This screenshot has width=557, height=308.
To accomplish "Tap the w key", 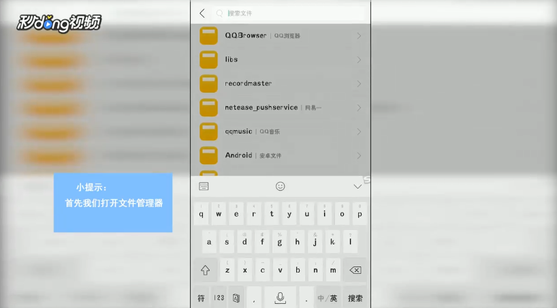I will click(x=219, y=213).
